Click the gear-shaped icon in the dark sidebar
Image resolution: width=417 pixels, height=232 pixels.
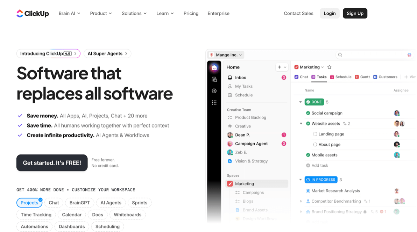(214, 91)
